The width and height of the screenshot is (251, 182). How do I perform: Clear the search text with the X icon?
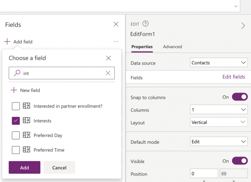[108, 73]
